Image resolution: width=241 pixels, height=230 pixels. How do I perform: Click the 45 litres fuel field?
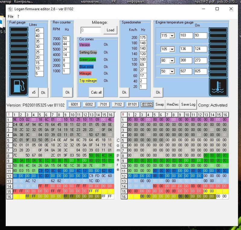coord(39,30)
